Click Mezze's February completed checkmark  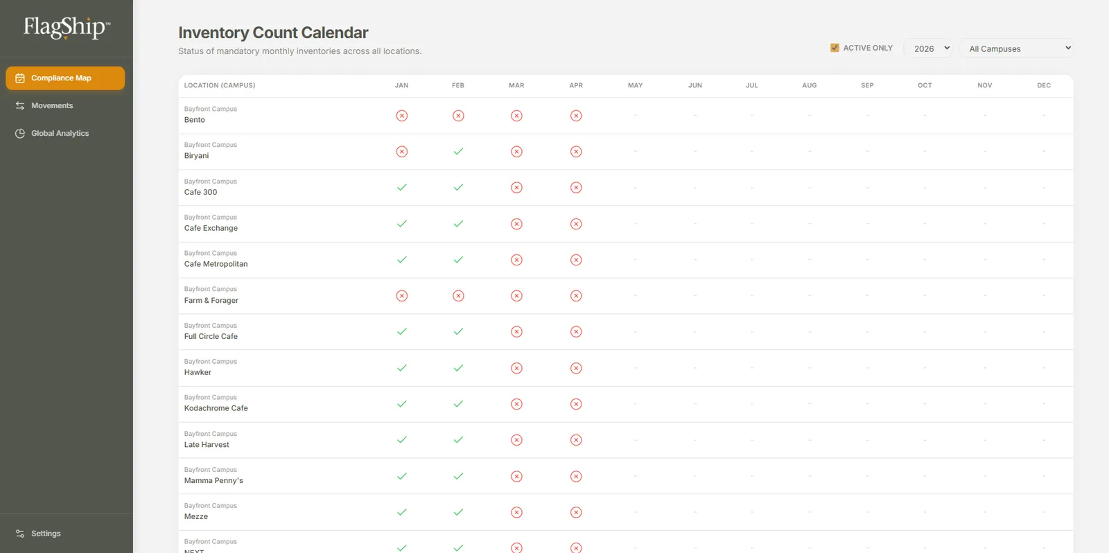pyautogui.click(x=458, y=512)
